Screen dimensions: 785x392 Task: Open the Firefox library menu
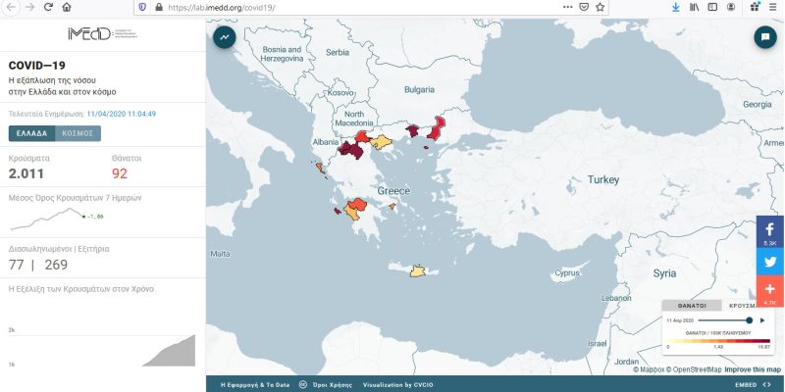[696, 7]
